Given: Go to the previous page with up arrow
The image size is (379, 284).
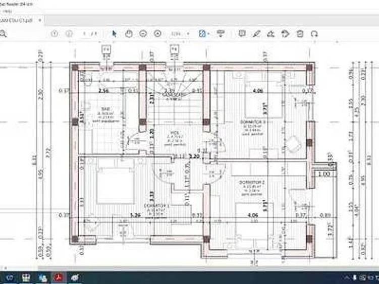Looking at the screenshot, I should pos(55,34).
